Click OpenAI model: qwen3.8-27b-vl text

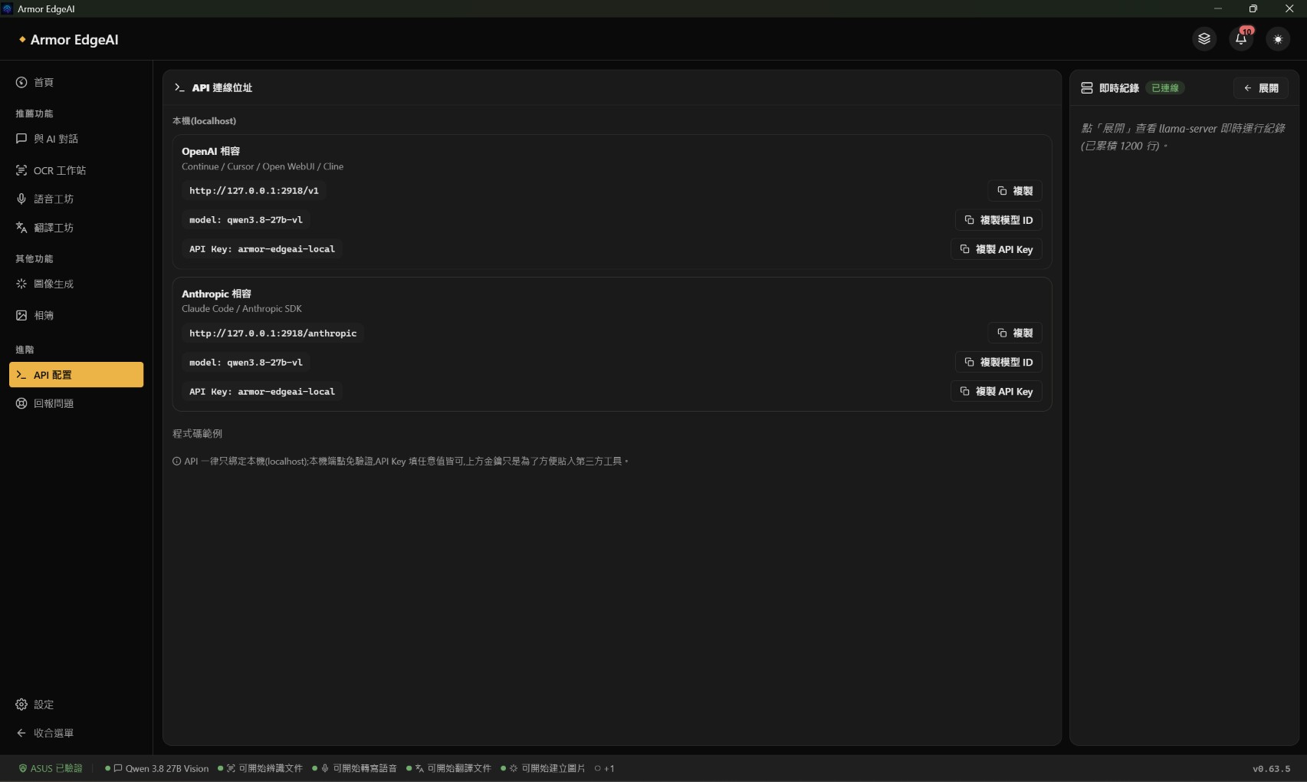tap(246, 220)
